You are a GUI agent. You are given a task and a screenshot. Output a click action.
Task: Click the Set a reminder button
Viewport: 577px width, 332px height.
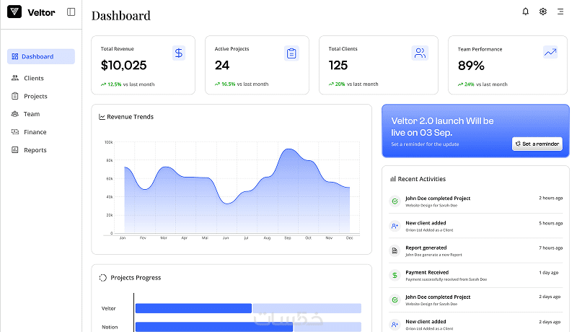coord(537,144)
